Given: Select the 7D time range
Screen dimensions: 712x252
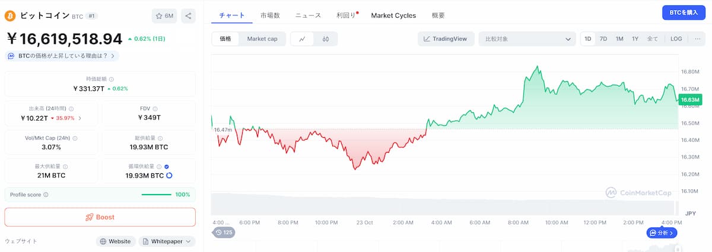Looking at the screenshot, I should coord(603,39).
